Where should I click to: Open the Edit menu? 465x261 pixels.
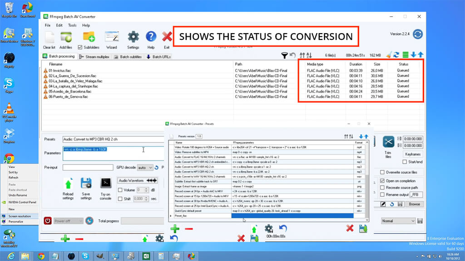[x=59, y=25]
